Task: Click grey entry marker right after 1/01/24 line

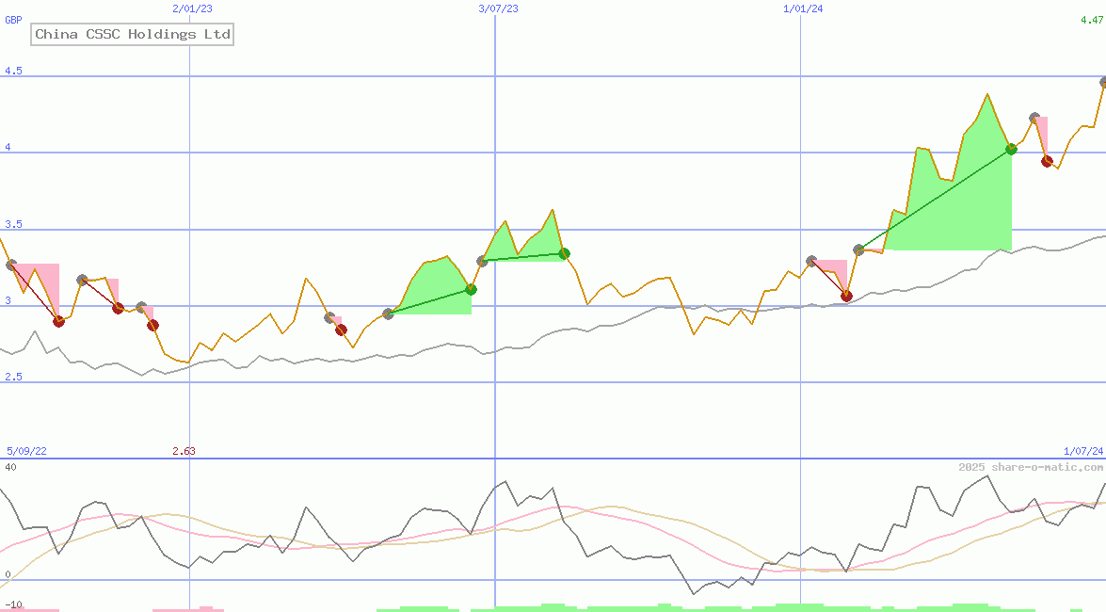Action: tap(812, 261)
